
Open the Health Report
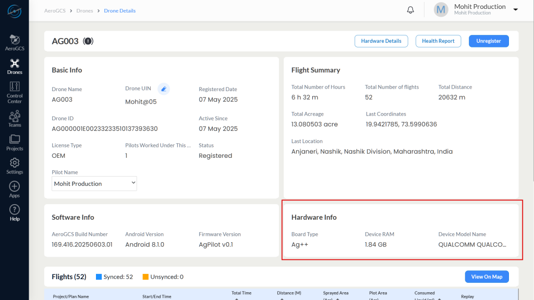[x=438, y=41]
